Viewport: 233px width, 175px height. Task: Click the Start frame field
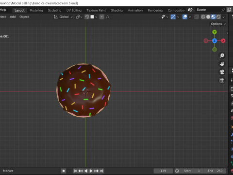click(x=191, y=171)
